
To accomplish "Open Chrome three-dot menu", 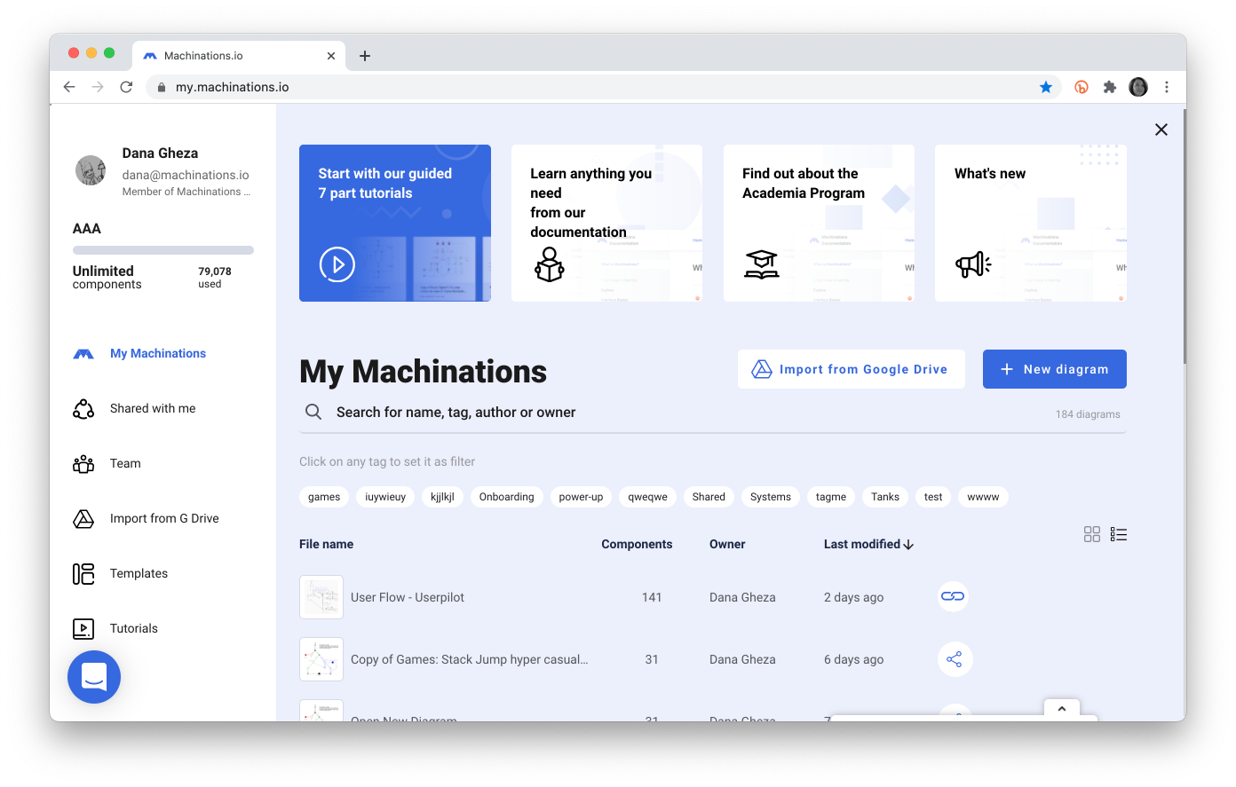I will 1167,87.
